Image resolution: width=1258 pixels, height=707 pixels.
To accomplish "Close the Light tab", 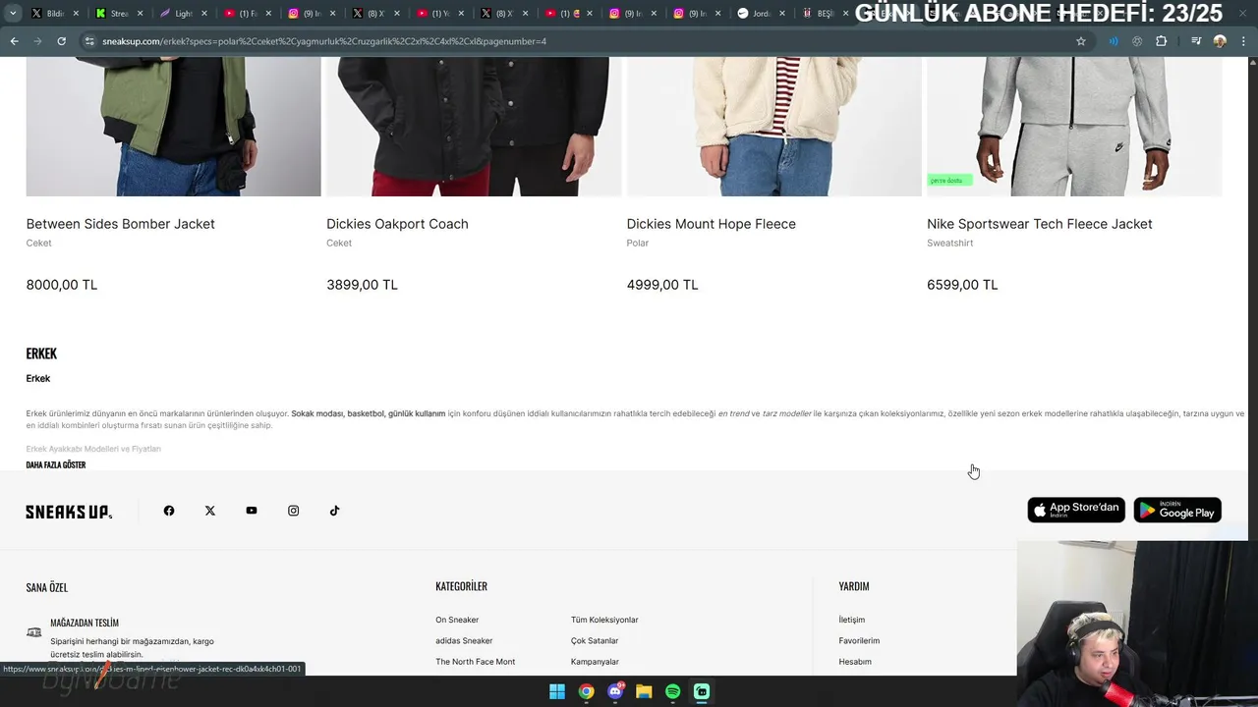I will [203, 14].
